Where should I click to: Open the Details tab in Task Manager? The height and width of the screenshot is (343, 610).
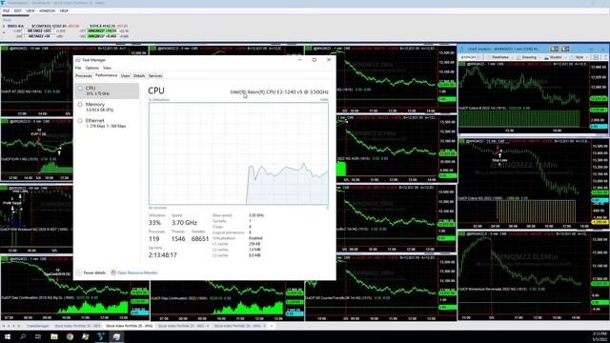[x=139, y=76]
